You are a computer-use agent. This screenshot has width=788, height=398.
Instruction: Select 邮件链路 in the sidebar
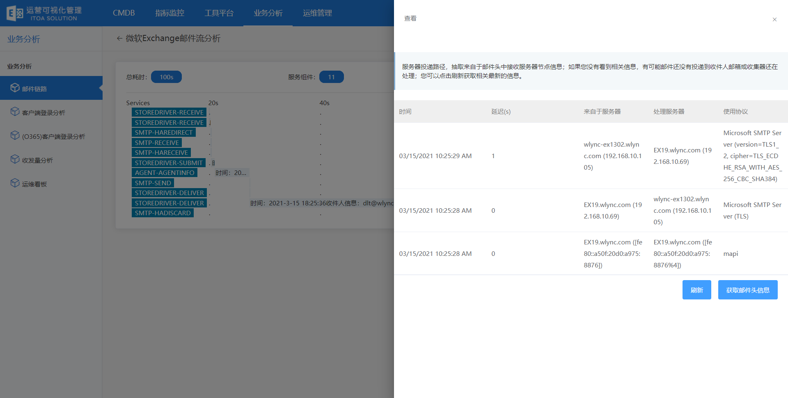coord(51,88)
